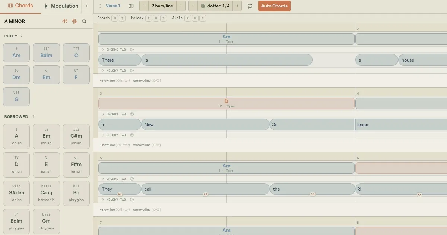Click the Auto Chords button
447x235 pixels.
coord(274,6)
